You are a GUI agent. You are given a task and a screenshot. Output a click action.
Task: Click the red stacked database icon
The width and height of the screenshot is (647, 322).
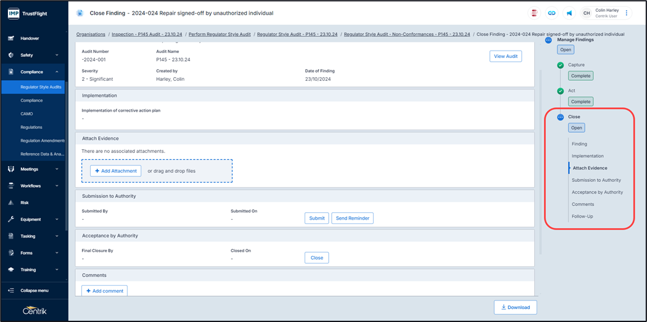(x=534, y=13)
